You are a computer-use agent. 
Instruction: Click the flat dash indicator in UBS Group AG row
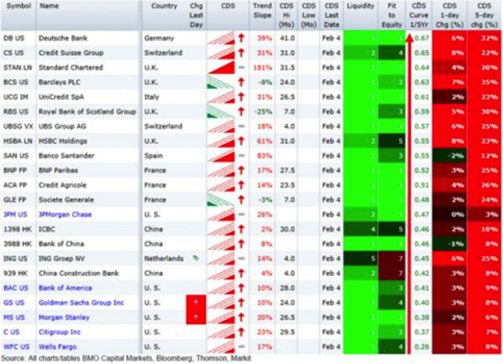tap(241, 127)
